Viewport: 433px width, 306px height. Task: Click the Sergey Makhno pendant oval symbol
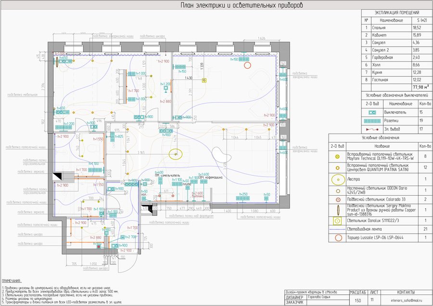(337, 209)
